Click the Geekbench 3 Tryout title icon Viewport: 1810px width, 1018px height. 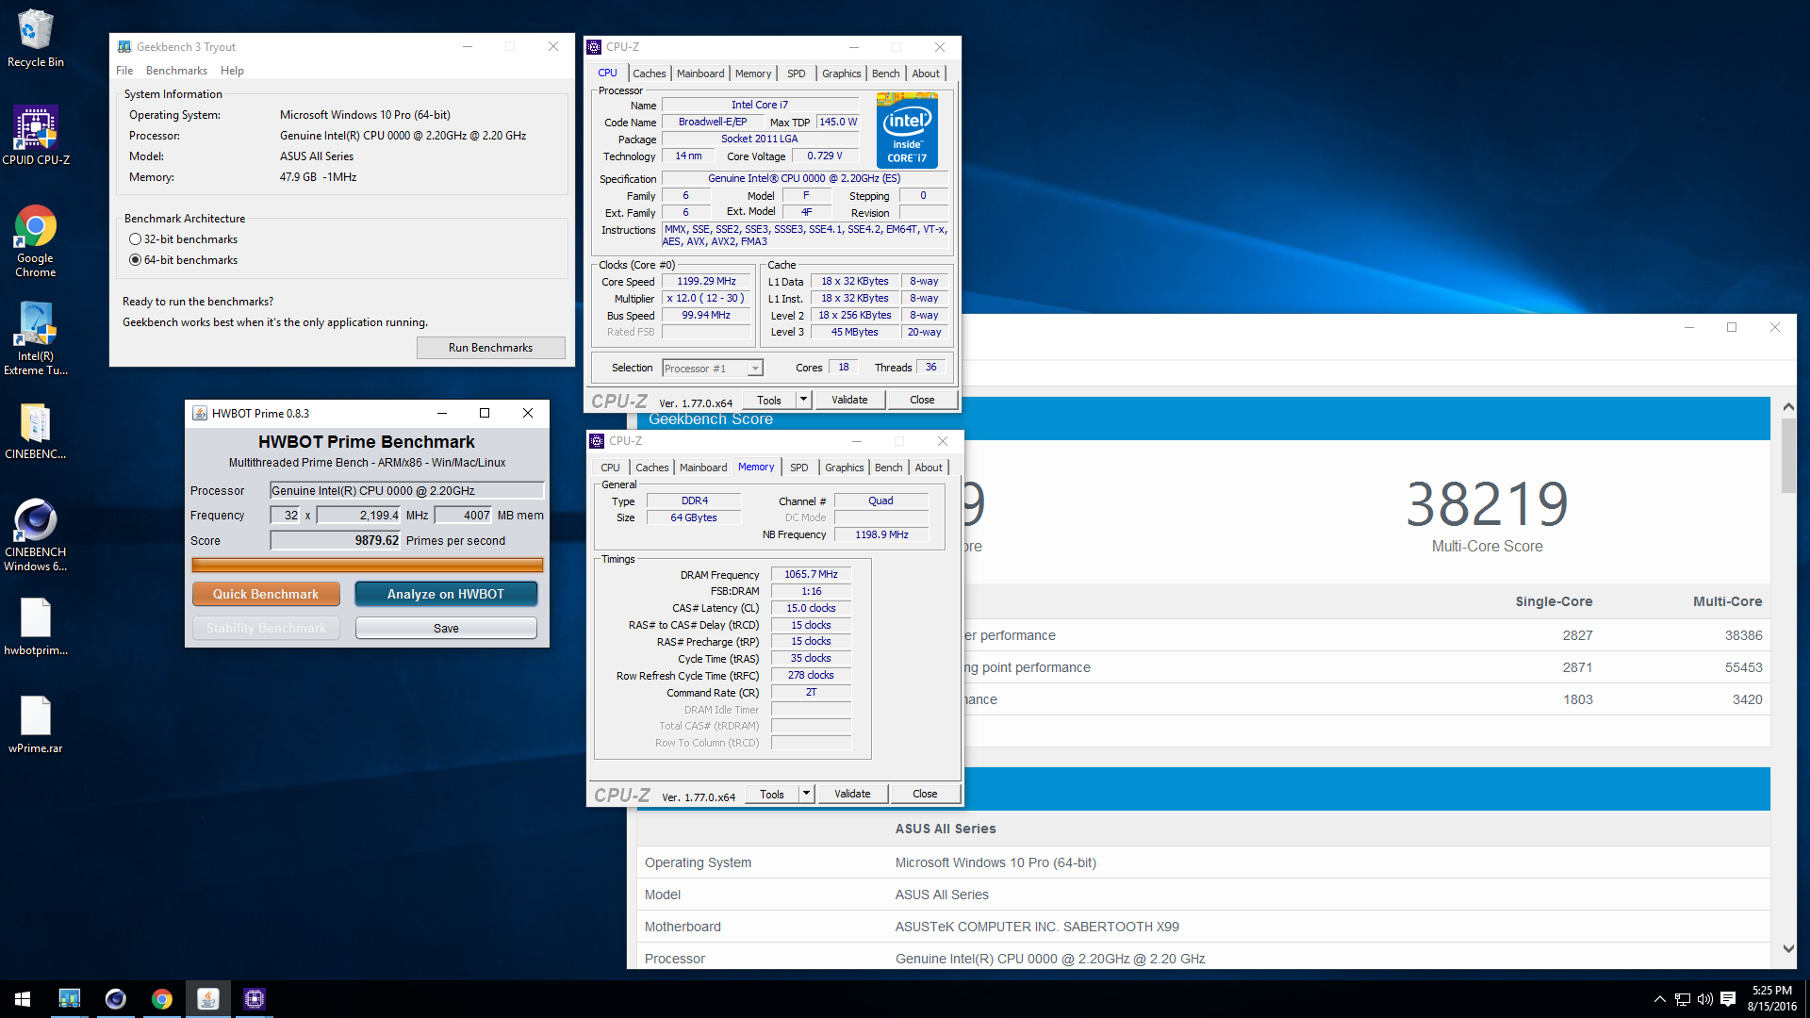click(123, 46)
